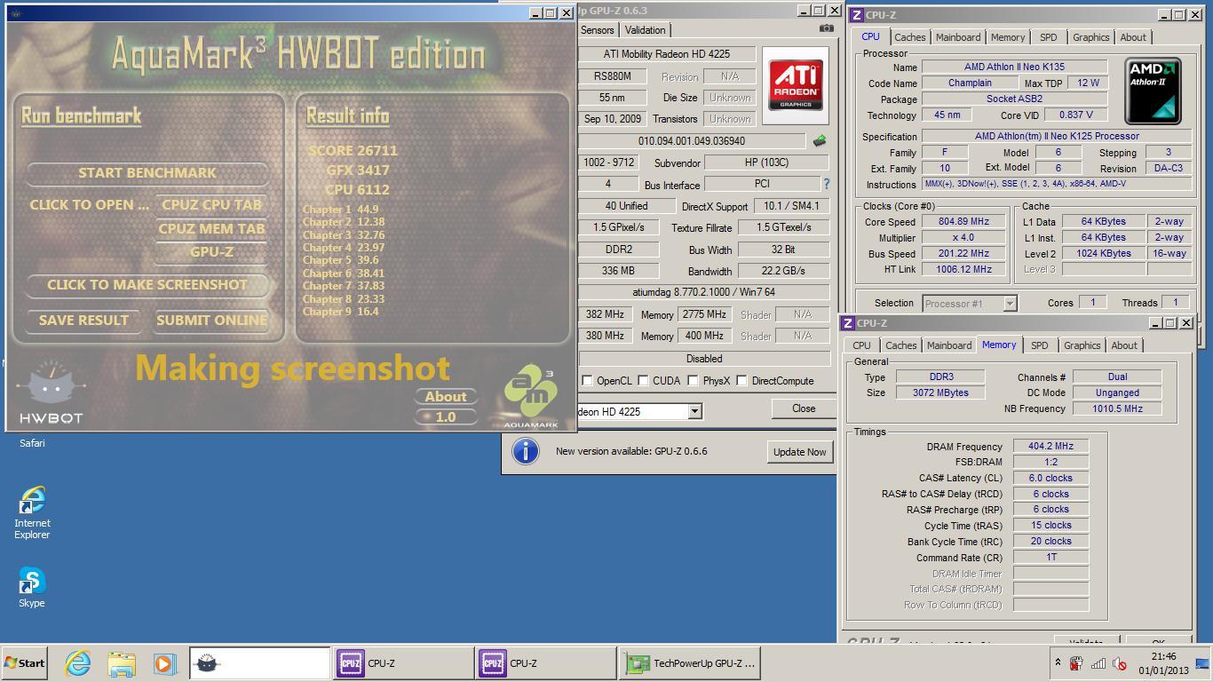
Task: Click the Z icon in CPU-Z Memory title bar
Action: point(849,323)
